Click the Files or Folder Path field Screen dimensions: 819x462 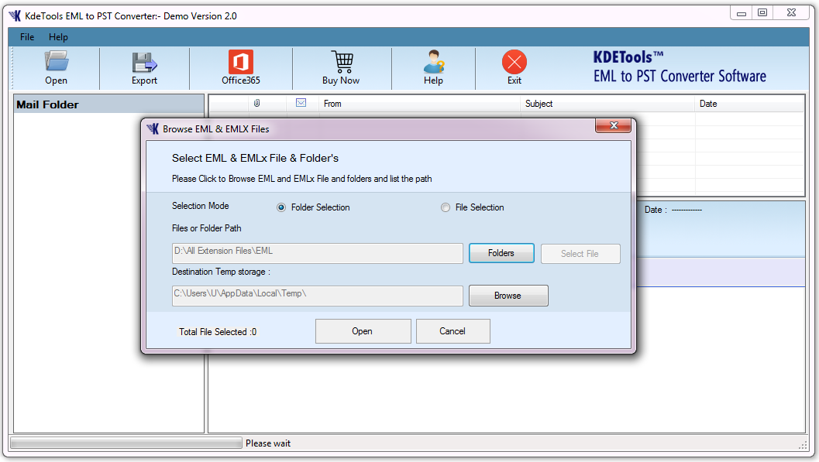(318, 253)
